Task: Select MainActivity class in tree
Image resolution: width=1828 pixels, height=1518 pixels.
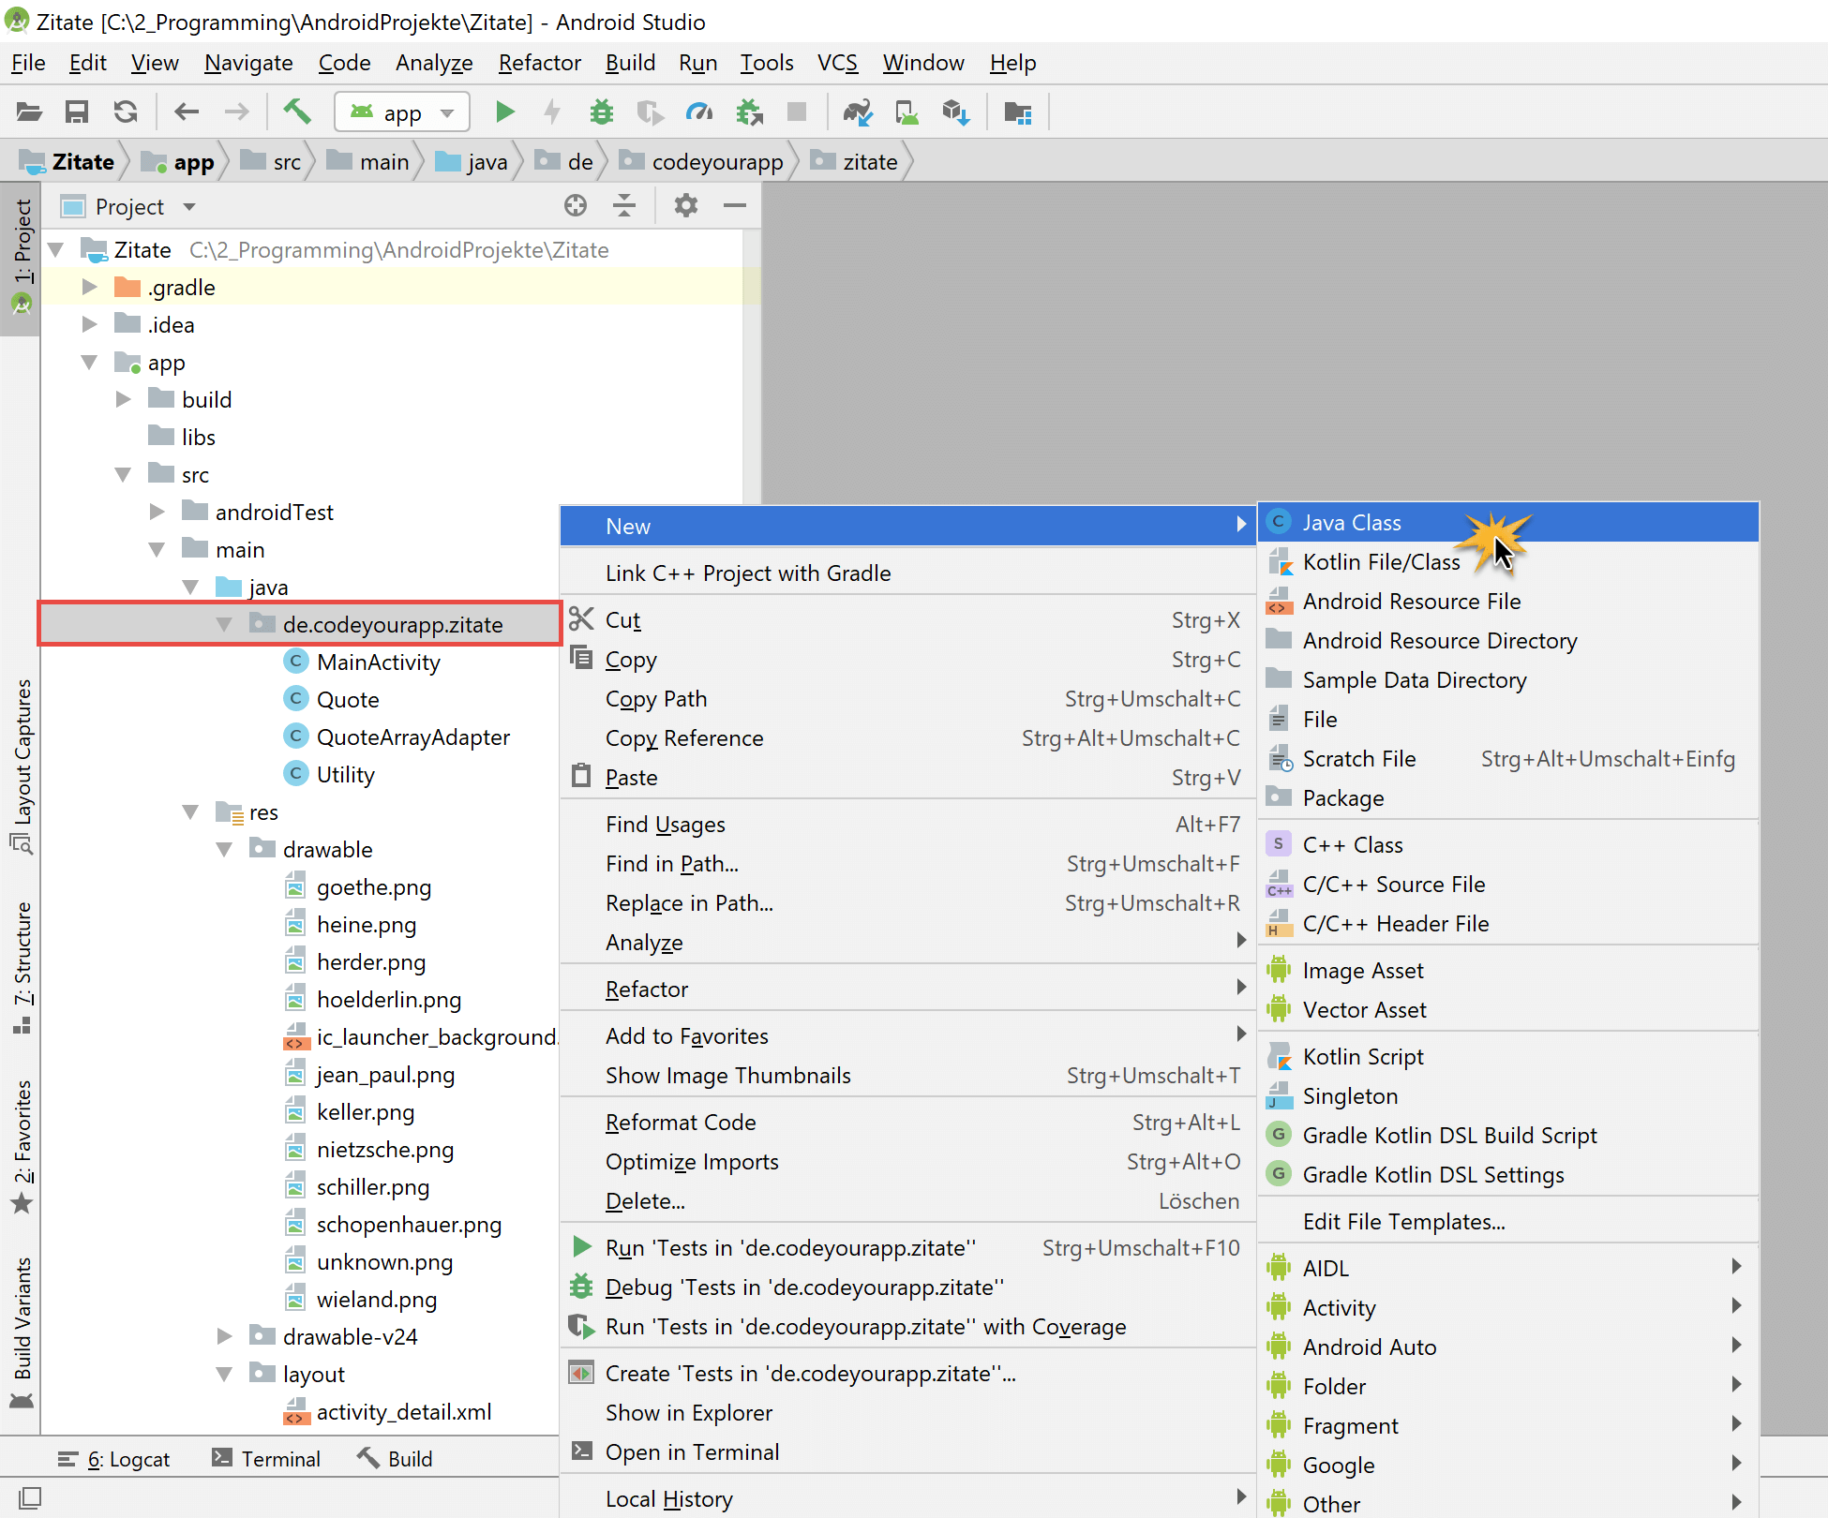Action: [x=379, y=662]
